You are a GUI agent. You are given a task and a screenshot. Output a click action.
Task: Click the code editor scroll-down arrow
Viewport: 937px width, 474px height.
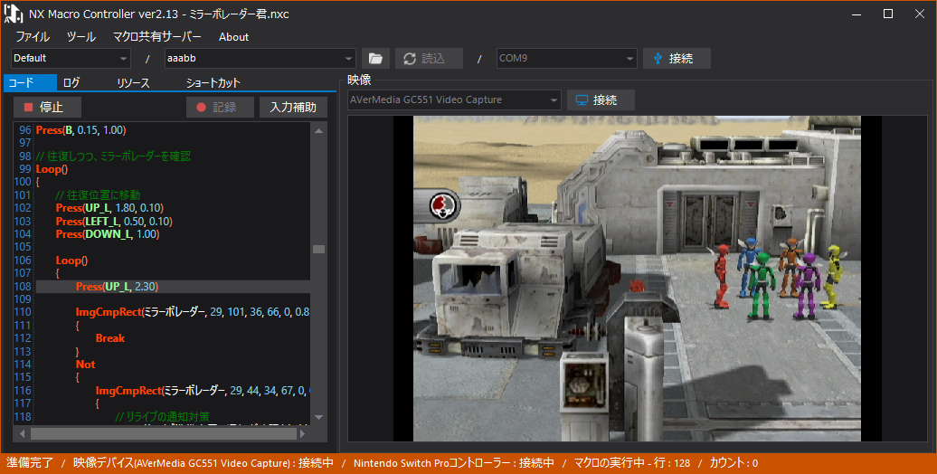(x=318, y=417)
